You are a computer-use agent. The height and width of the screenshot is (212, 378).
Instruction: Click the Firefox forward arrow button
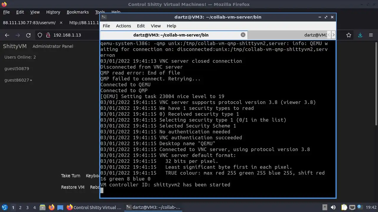tap(18, 35)
